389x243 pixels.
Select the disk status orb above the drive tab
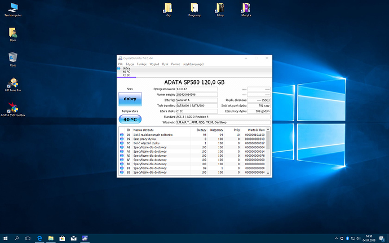(x=119, y=68)
